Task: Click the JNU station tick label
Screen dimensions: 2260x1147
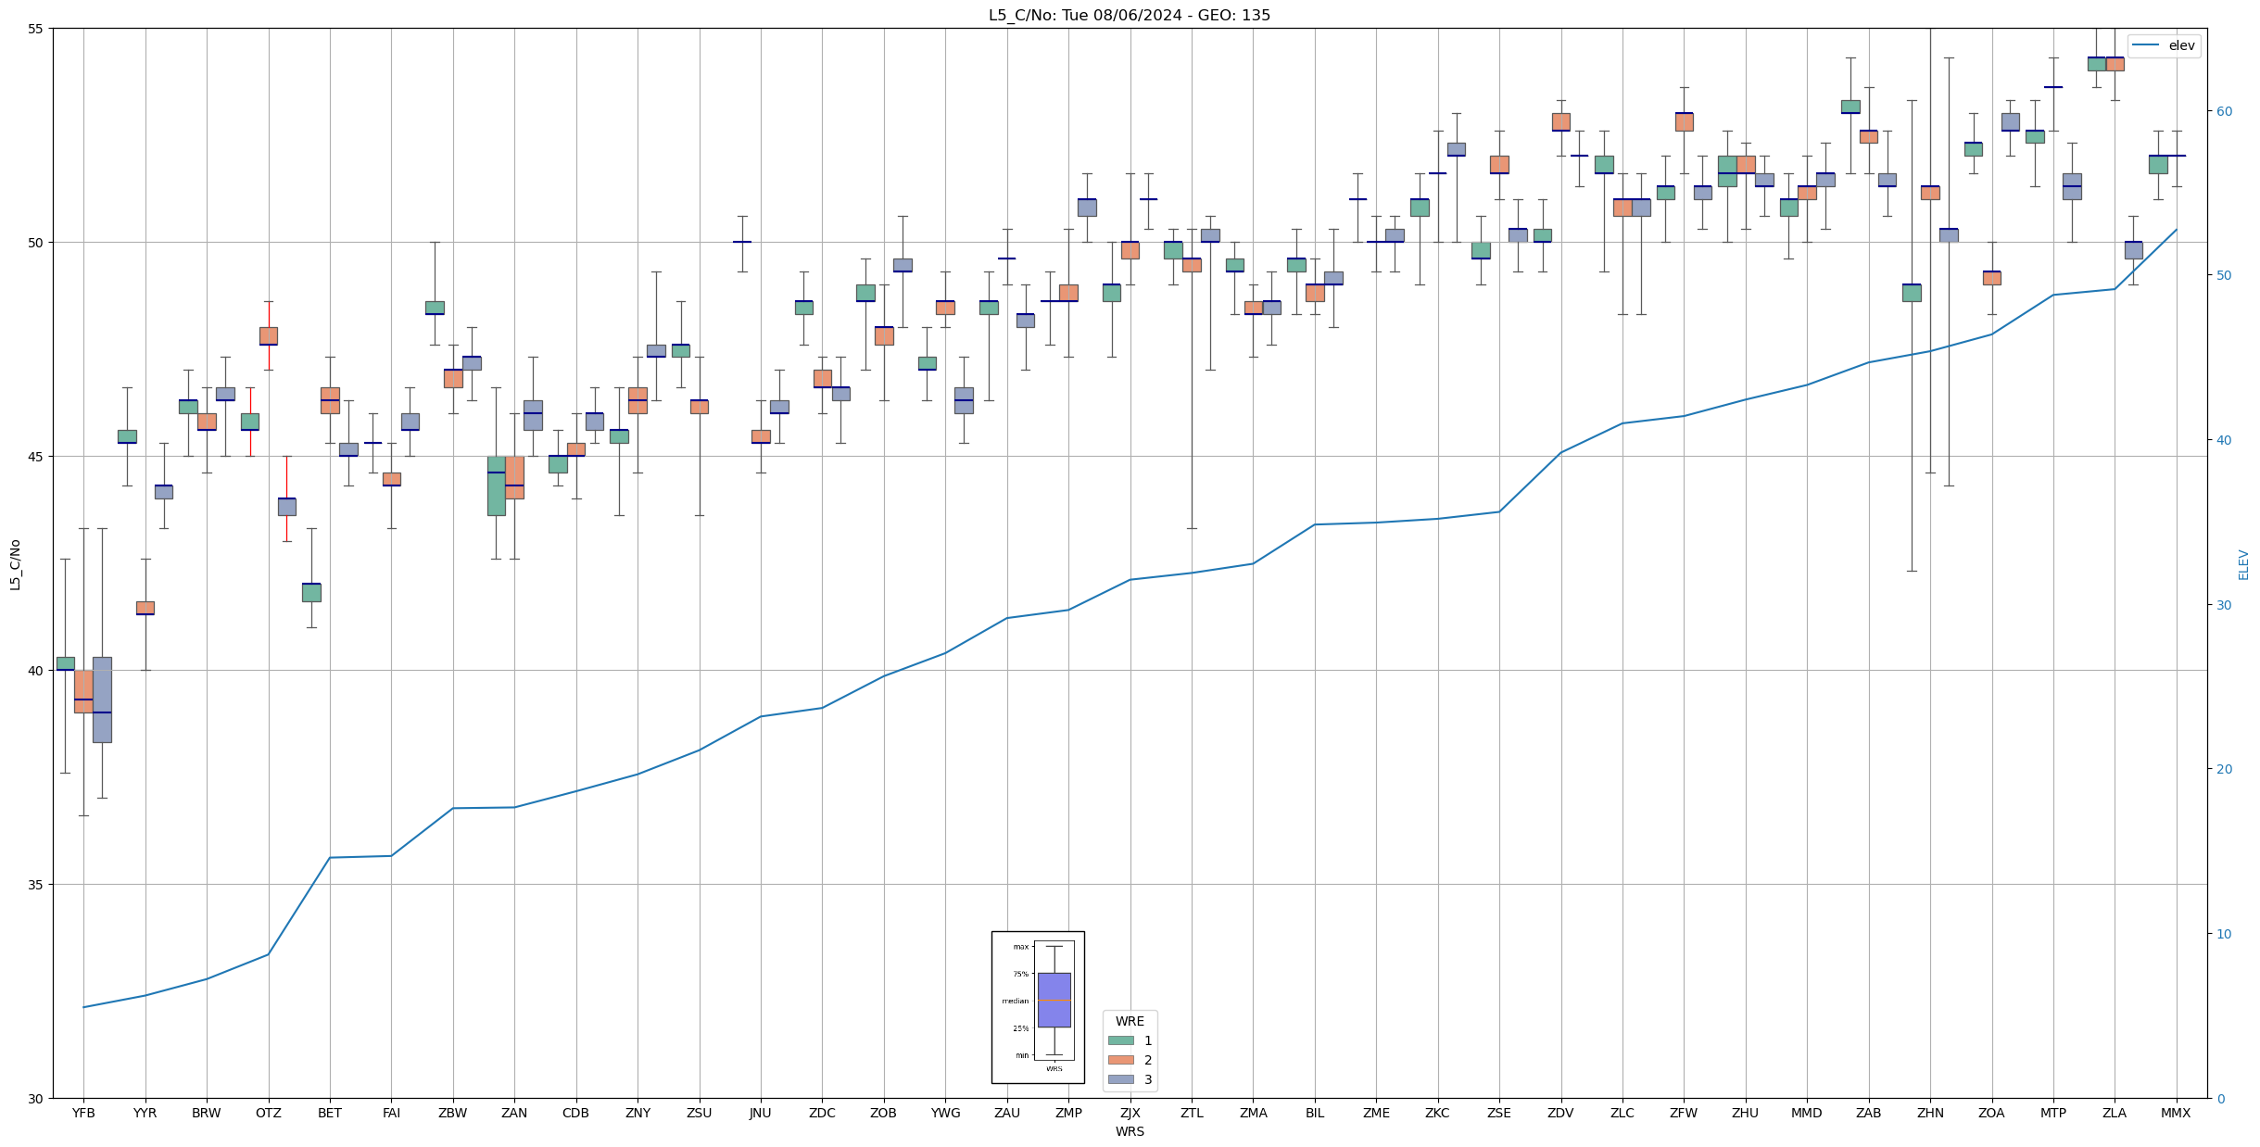Action: point(760,1113)
